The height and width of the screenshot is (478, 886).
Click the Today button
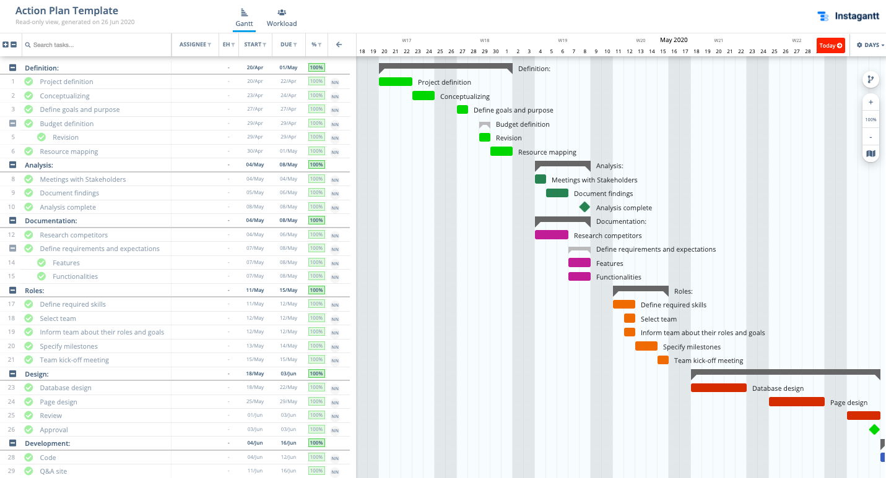pos(830,45)
